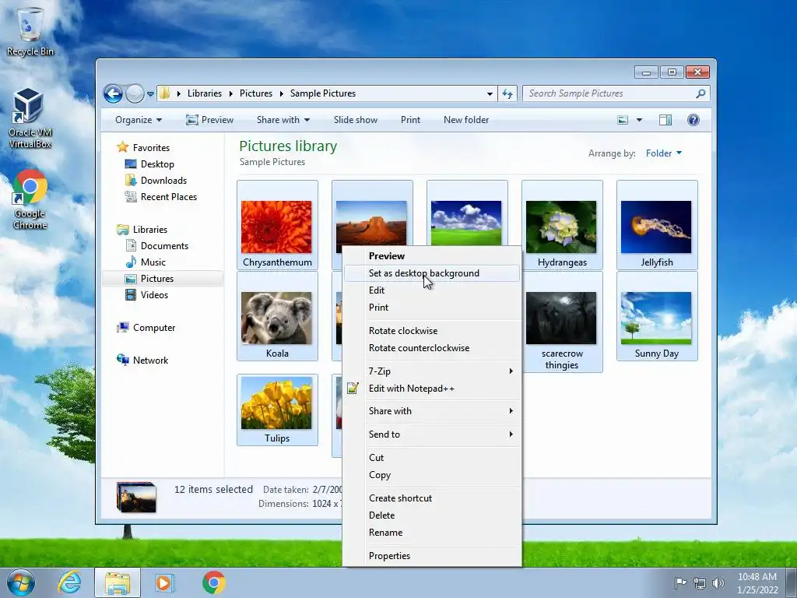This screenshot has height=598, width=797.
Task: Choose Rotate counterclockwise
Action: (x=433, y=348)
